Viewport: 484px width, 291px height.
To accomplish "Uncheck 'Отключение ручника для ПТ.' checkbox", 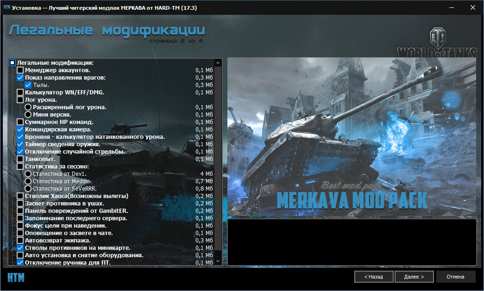I will click(x=20, y=263).
